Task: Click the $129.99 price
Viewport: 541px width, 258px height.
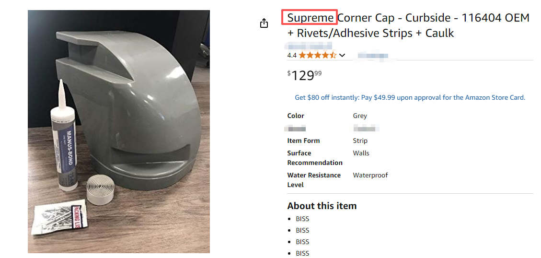Action: point(304,75)
